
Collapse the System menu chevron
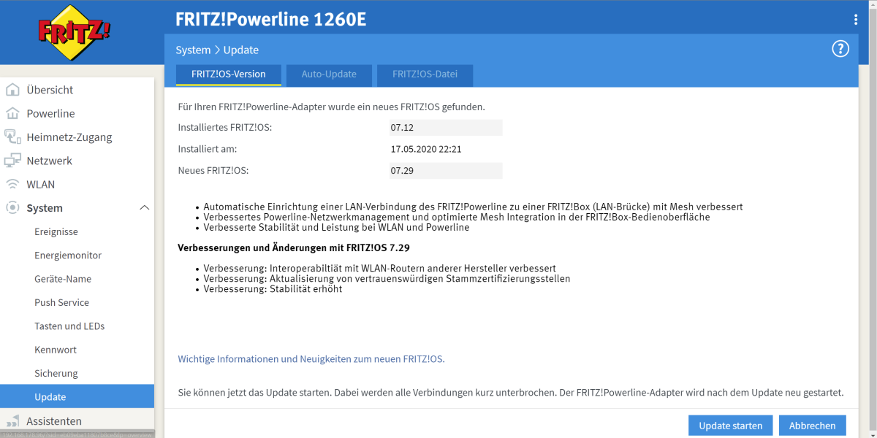(144, 208)
